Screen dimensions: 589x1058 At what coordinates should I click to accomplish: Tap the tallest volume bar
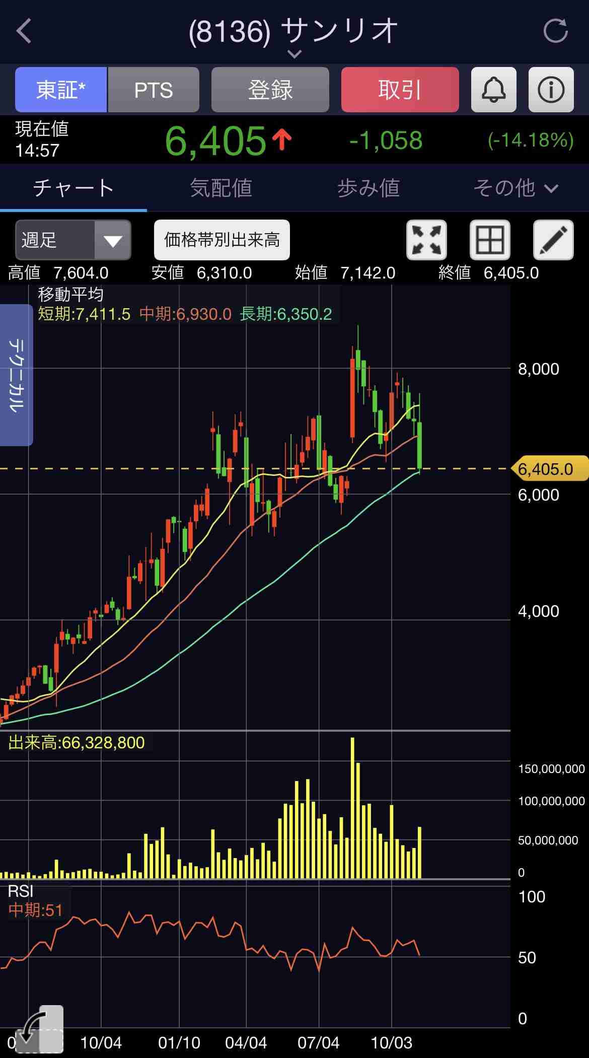pos(352,808)
